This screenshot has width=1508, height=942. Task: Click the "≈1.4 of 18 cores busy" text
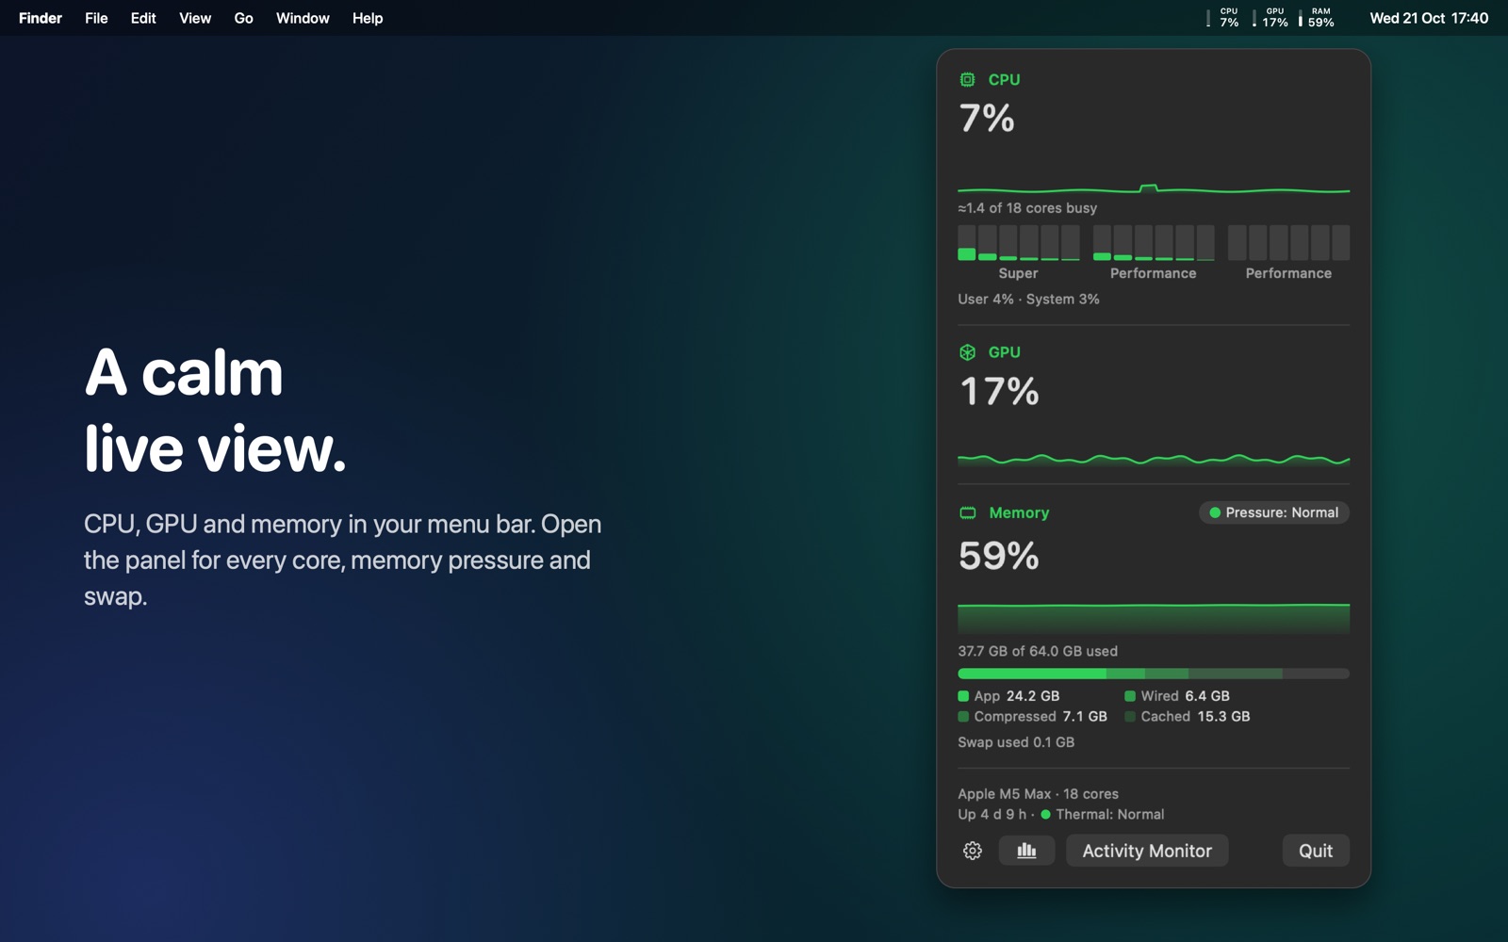[x=1027, y=208]
